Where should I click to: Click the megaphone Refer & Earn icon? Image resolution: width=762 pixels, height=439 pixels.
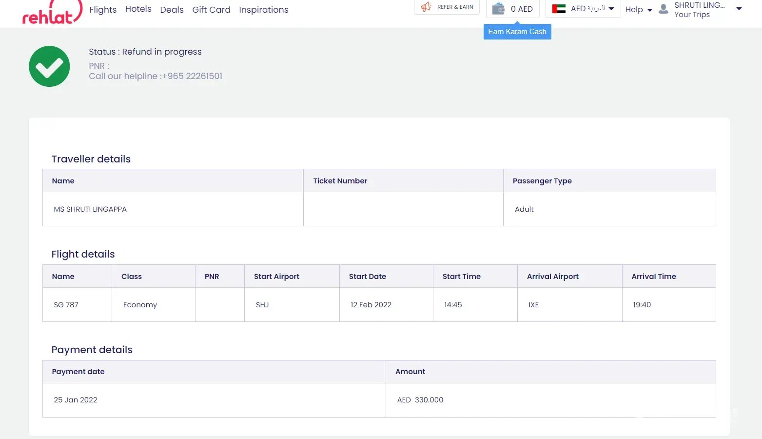click(x=426, y=7)
